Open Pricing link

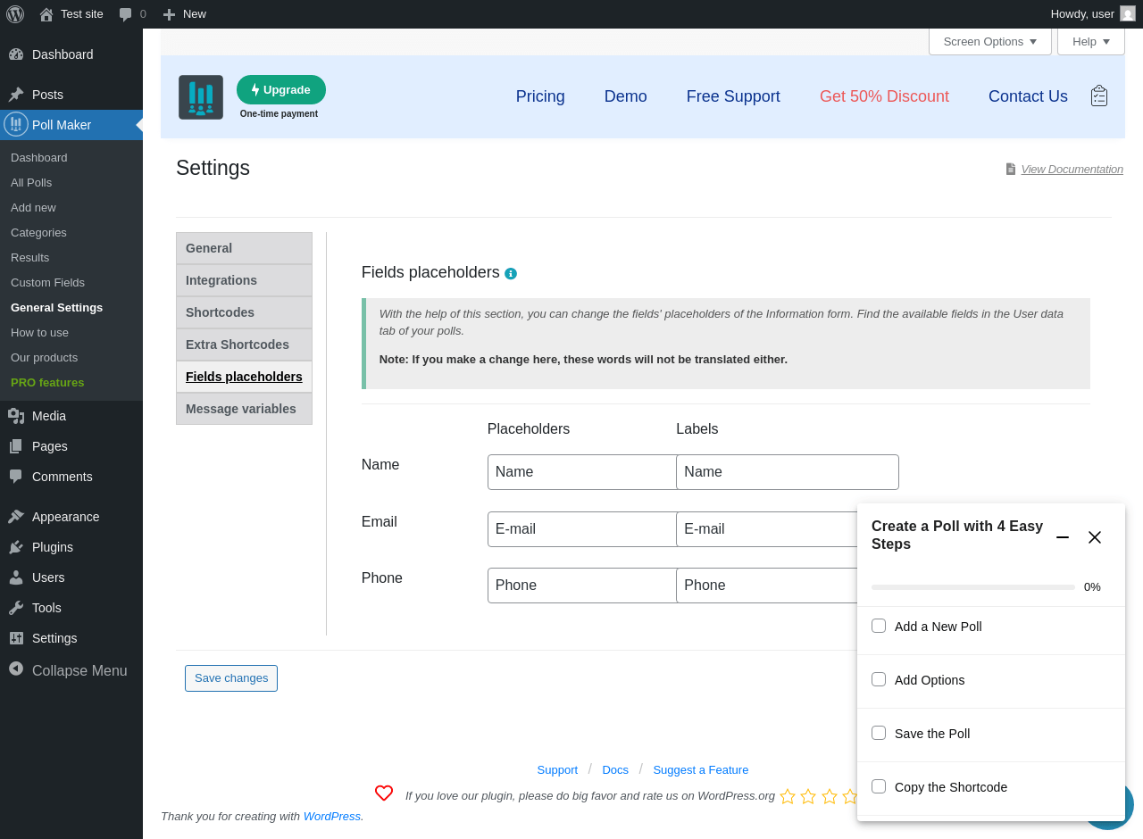click(x=540, y=96)
